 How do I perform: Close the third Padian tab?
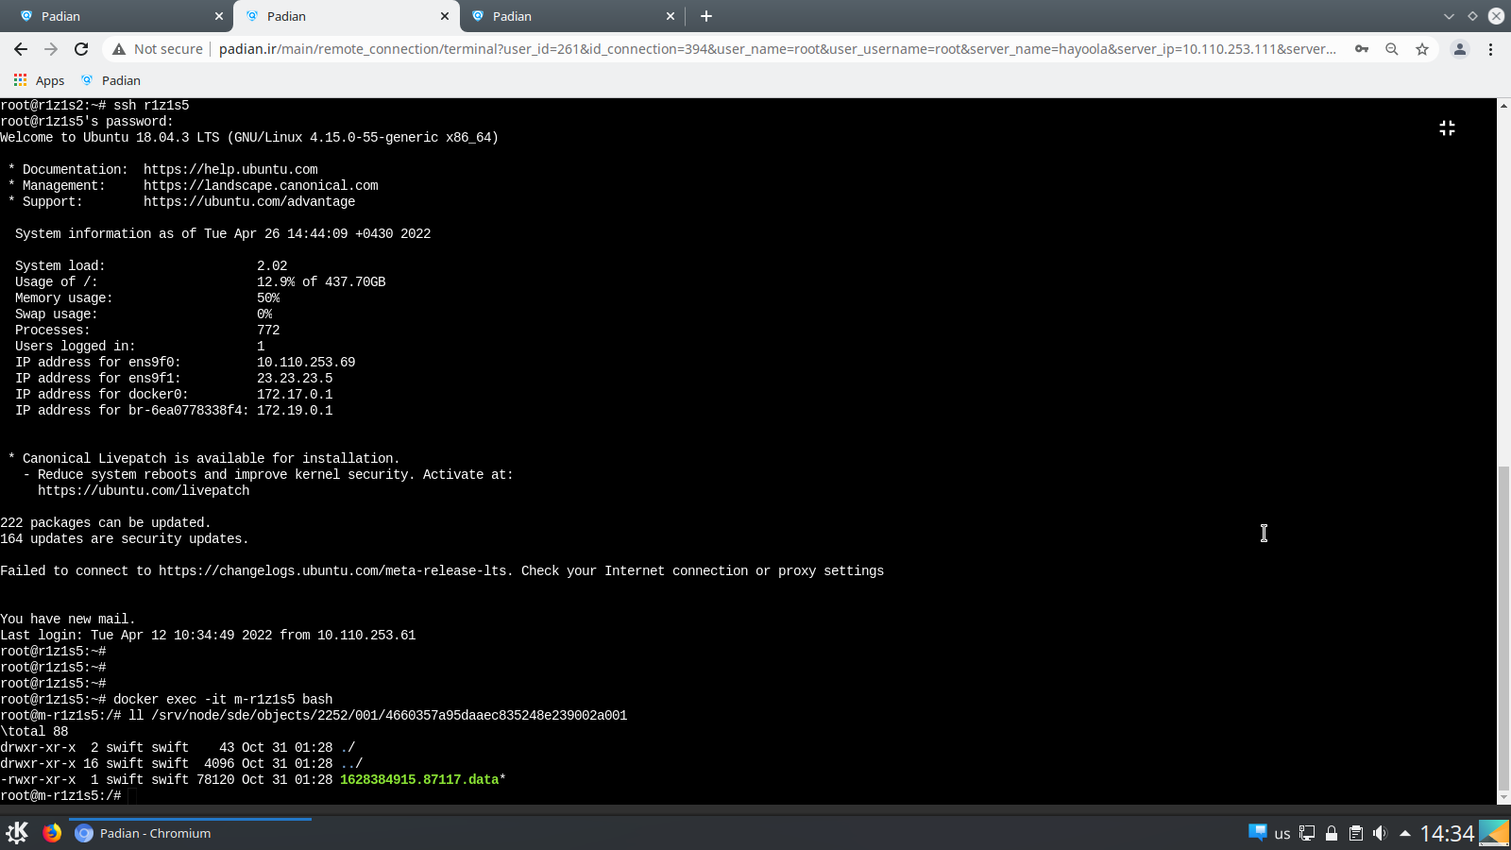[x=671, y=16]
